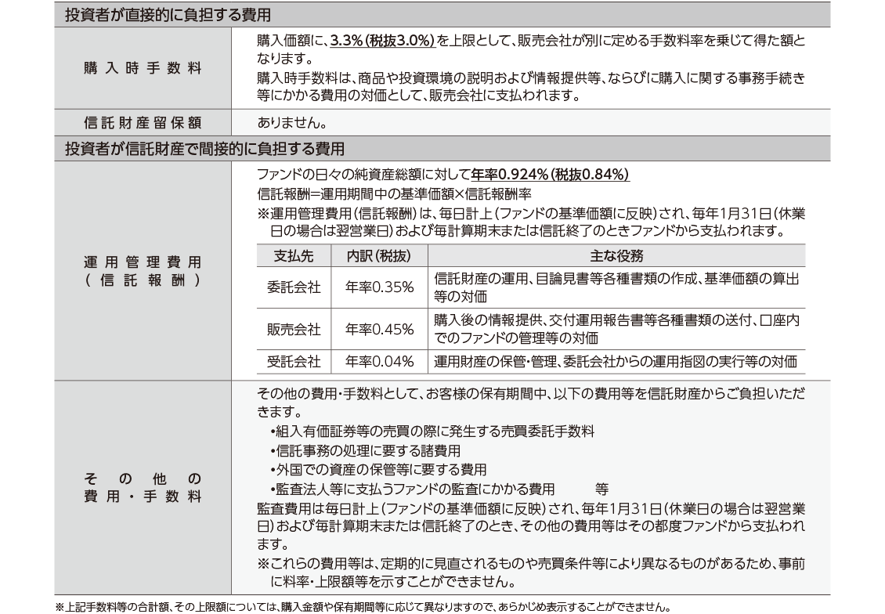885x614 pixels.
Task: Click the 年率0.35% value
Action: tap(379, 287)
